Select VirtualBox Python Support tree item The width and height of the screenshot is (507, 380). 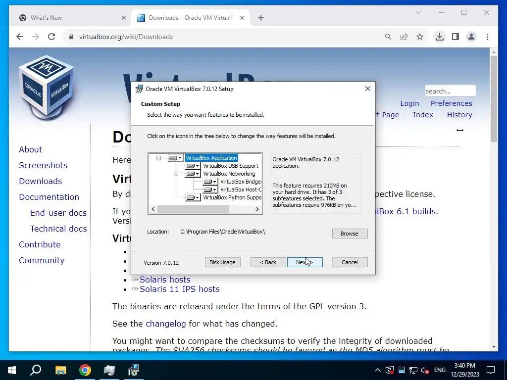click(x=232, y=197)
